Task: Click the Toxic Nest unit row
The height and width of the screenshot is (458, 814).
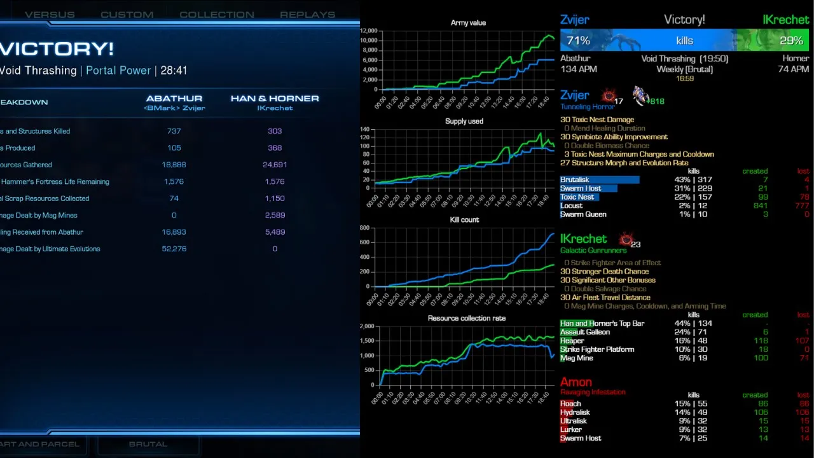Action: (684, 197)
